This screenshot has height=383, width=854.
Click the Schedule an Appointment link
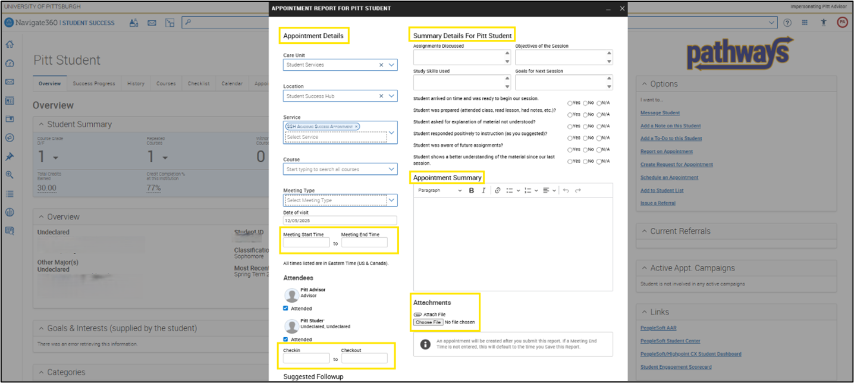[669, 177]
